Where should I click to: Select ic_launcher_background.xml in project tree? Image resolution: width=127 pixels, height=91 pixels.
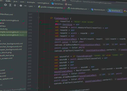[11, 44]
